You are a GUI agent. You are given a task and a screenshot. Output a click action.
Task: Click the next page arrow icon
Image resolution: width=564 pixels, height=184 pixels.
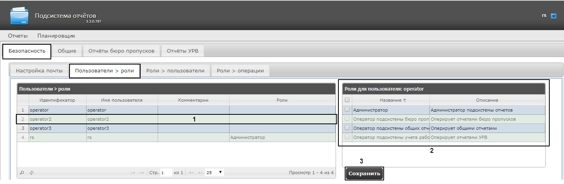191,173
